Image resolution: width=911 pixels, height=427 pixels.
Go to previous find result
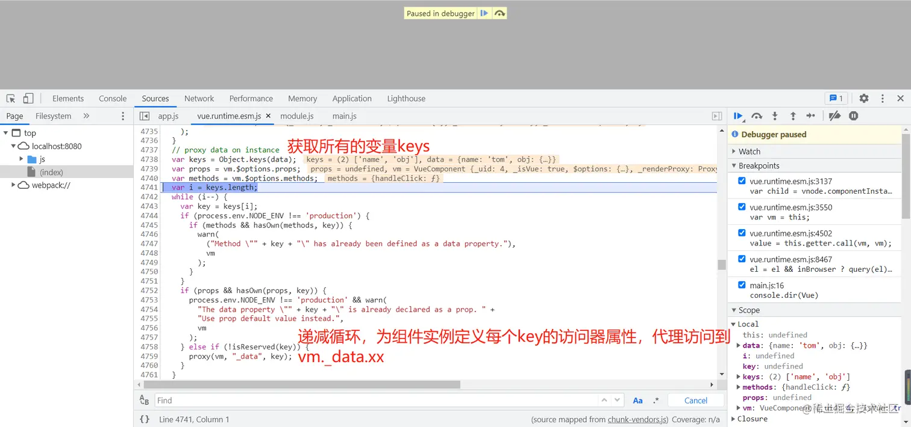[x=604, y=400]
